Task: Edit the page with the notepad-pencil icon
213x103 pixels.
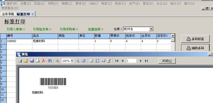Action: pos(109,61)
